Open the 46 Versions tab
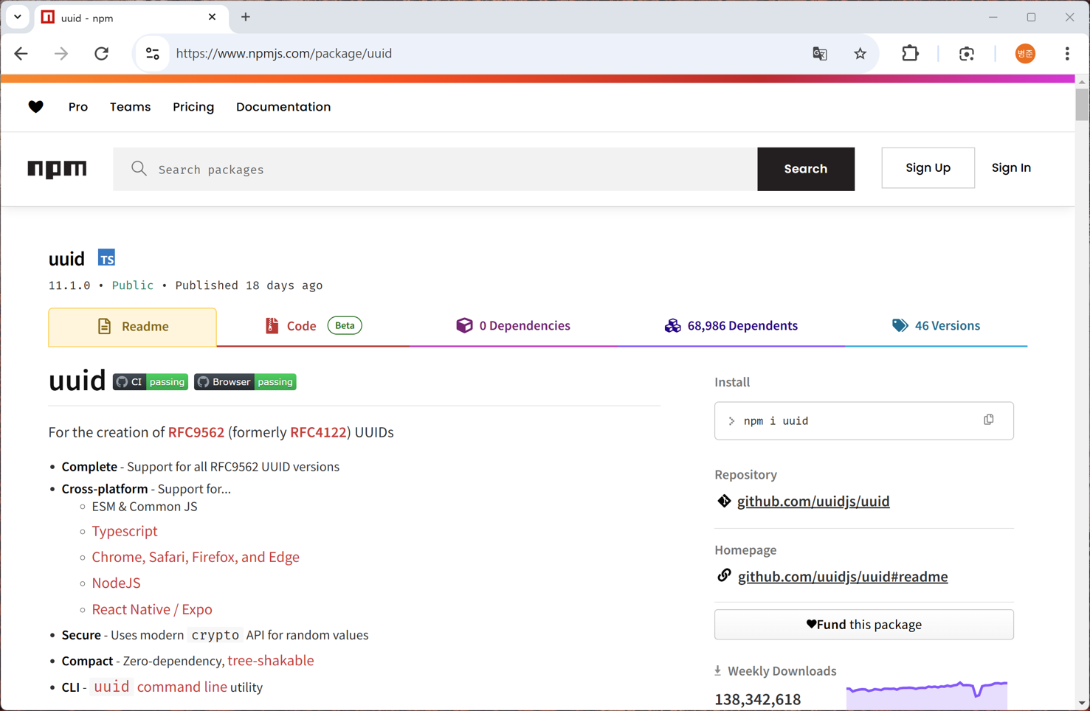1090x711 pixels. point(936,326)
